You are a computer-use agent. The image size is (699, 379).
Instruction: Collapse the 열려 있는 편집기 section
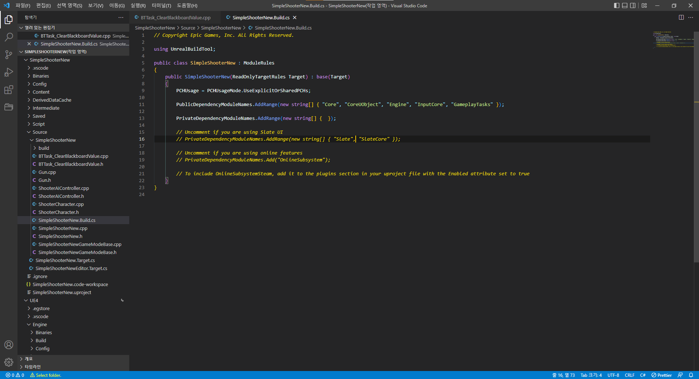pos(73,28)
